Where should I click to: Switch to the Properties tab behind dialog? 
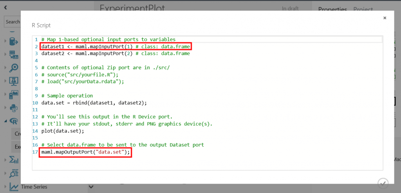[x=332, y=9]
